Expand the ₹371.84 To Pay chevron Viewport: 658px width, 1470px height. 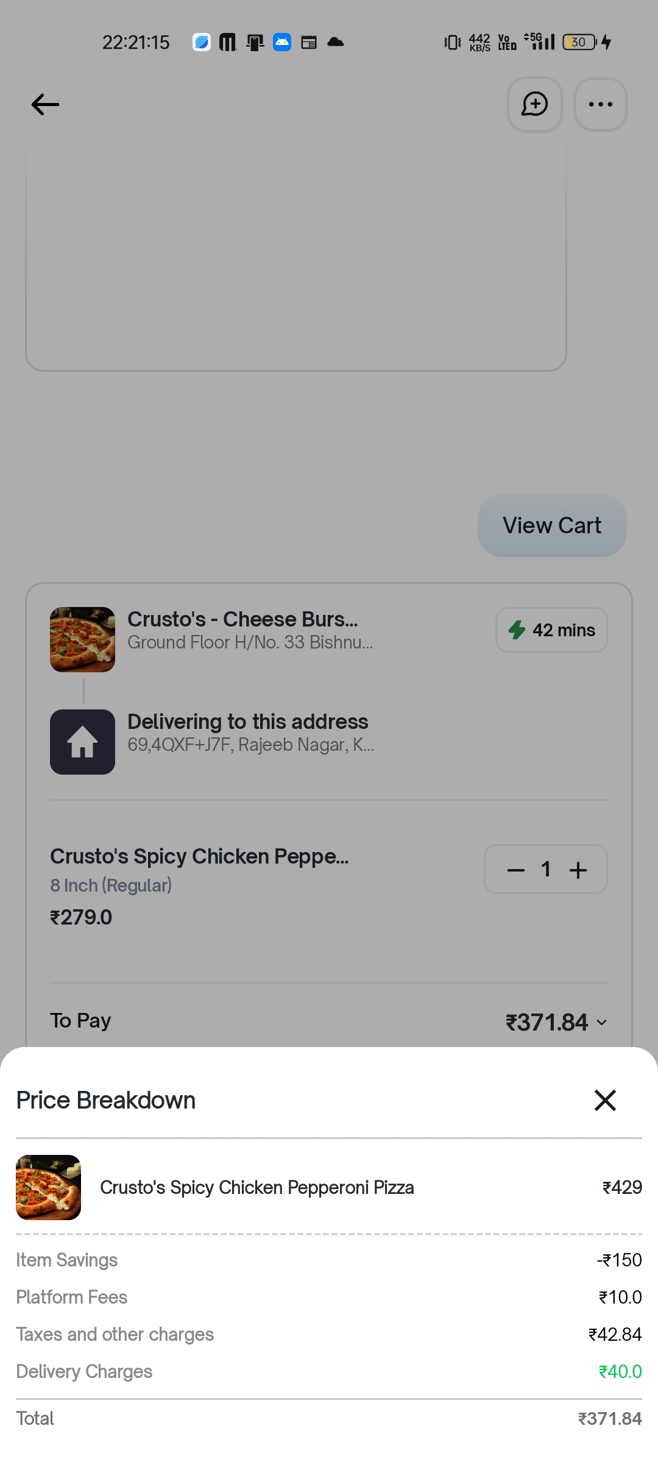[602, 1023]
